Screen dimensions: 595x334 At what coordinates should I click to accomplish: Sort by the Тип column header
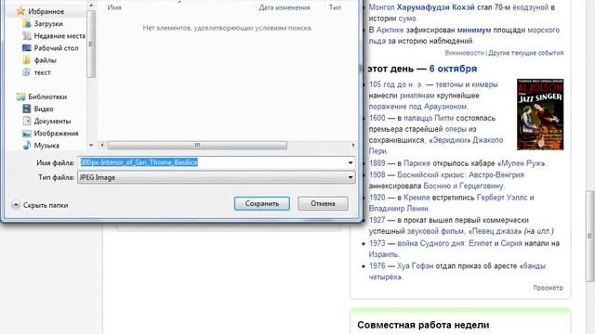pos(335,7)
